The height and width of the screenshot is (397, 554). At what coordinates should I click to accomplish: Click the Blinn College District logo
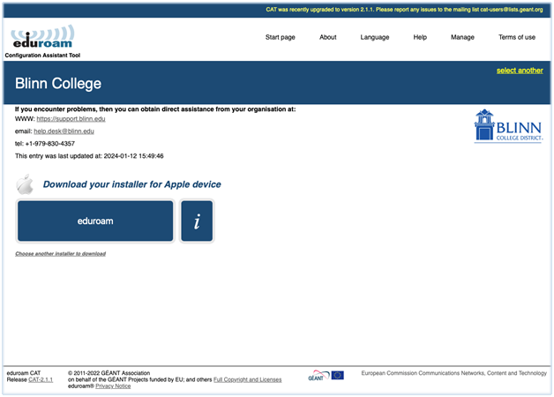coord(508,126)
